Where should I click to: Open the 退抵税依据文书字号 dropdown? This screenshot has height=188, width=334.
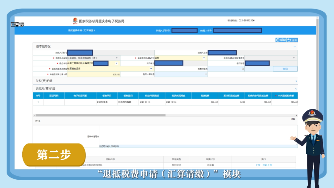[x=293, y=58]
